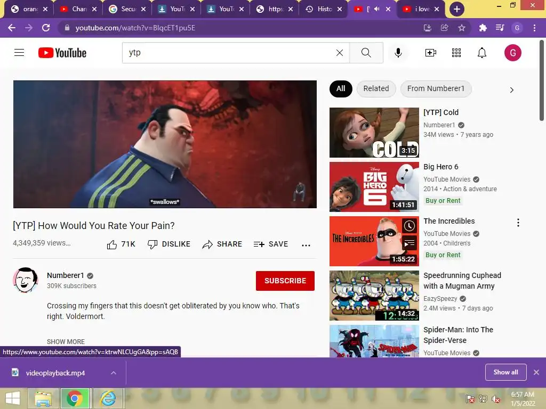Open the [YTP] Cold thumbnail
This screenshot has height=409, width=546.
[374, 133]
